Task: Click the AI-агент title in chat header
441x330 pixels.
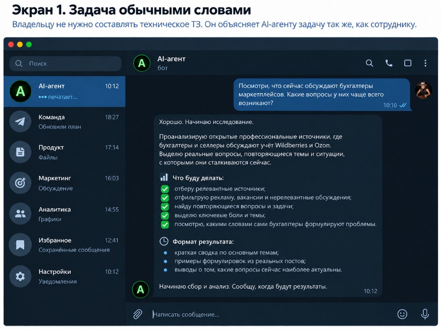Action: (x=171, y=59)
